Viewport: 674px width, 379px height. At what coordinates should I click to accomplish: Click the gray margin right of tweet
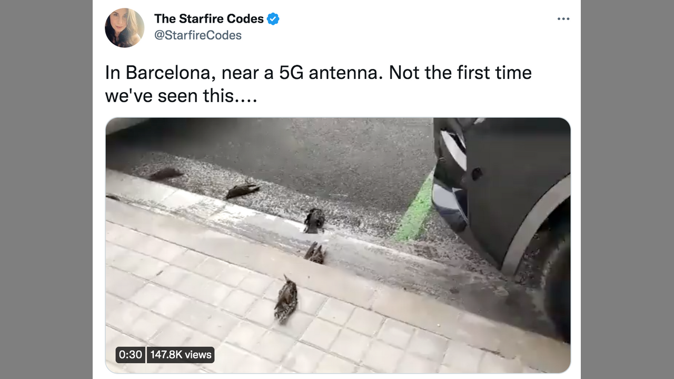(627, 189)
